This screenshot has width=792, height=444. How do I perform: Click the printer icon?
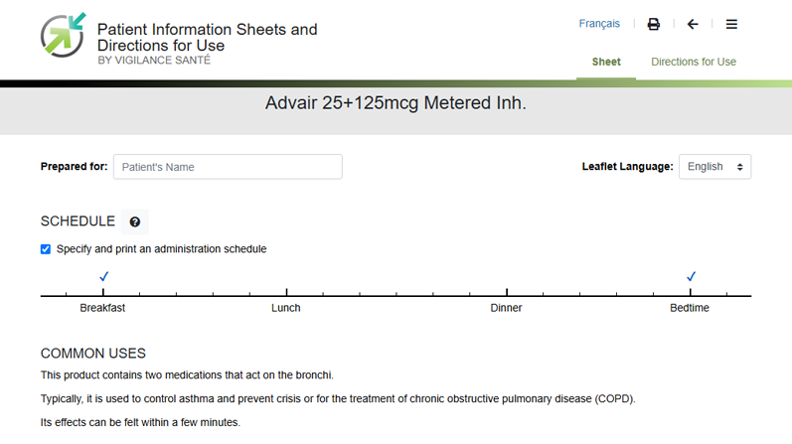click(654, 24)
